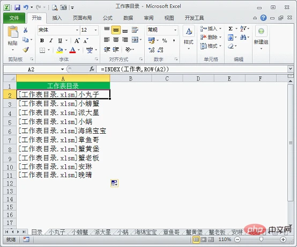The width and height of the screenshot is (297, 247).
Task: Expand the 样式 Styles dropdown
Action: (x=189, y=49)
